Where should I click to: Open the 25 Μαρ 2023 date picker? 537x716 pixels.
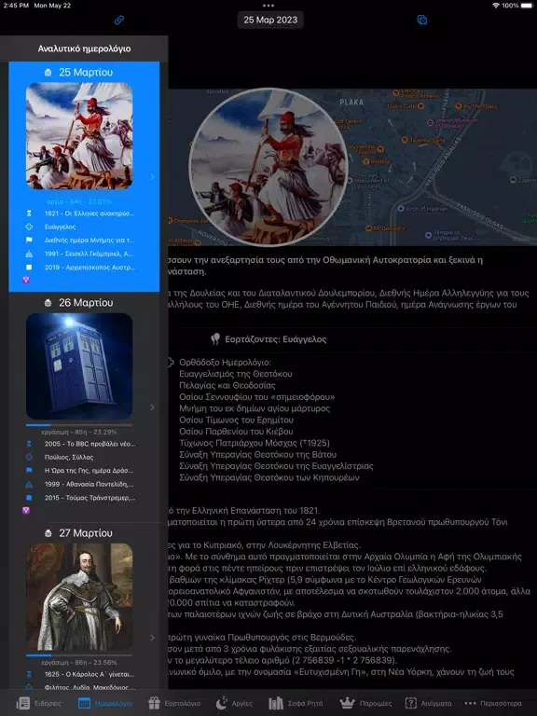click(270, 21)
